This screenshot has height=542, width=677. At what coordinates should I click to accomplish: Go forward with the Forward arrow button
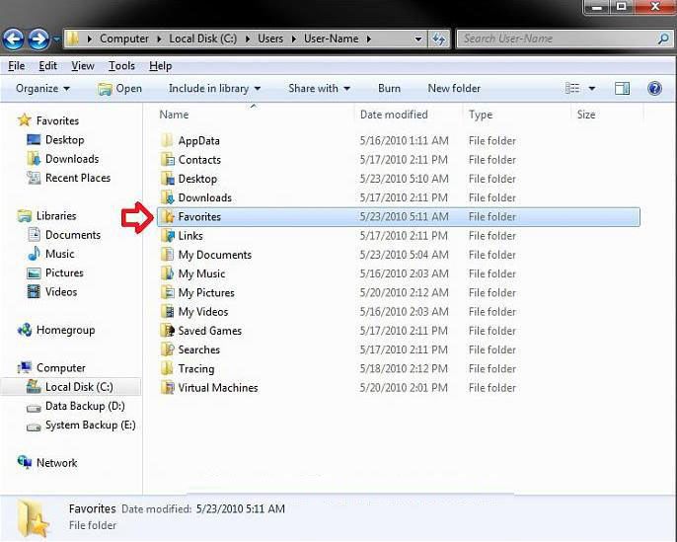pyautogui.click(x=38, y=39)
